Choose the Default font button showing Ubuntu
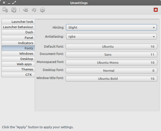 [111, 46]
